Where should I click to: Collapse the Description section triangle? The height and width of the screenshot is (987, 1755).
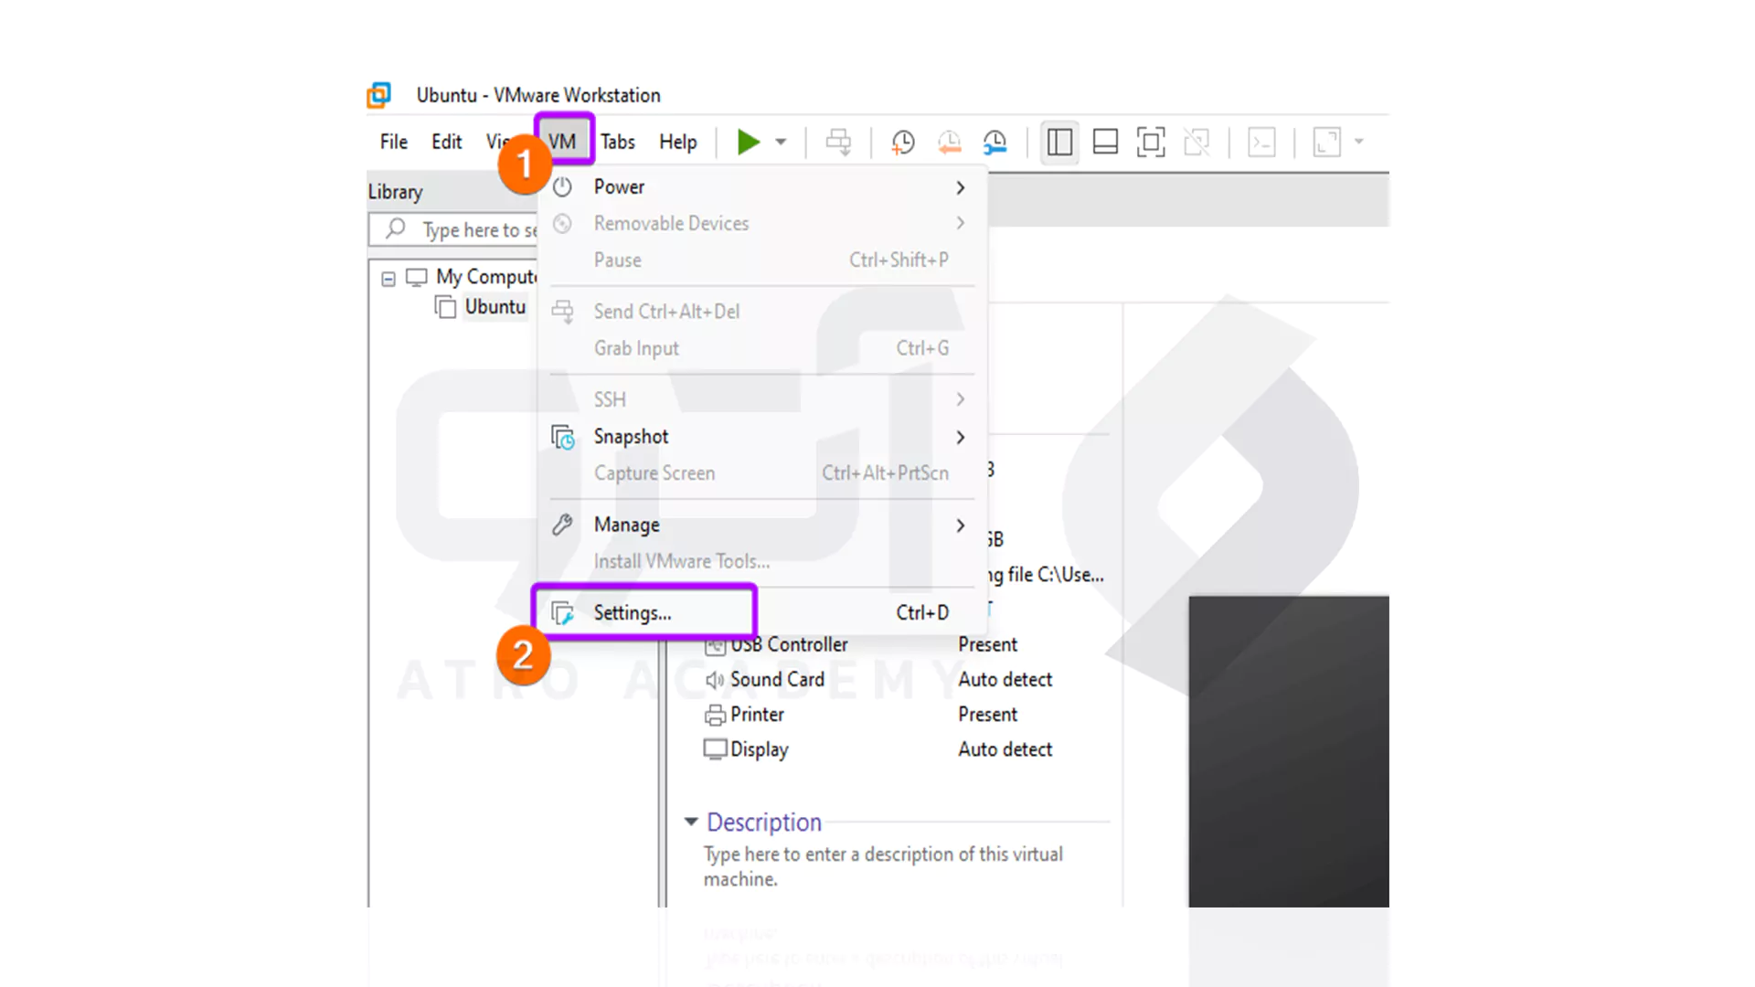692,822
